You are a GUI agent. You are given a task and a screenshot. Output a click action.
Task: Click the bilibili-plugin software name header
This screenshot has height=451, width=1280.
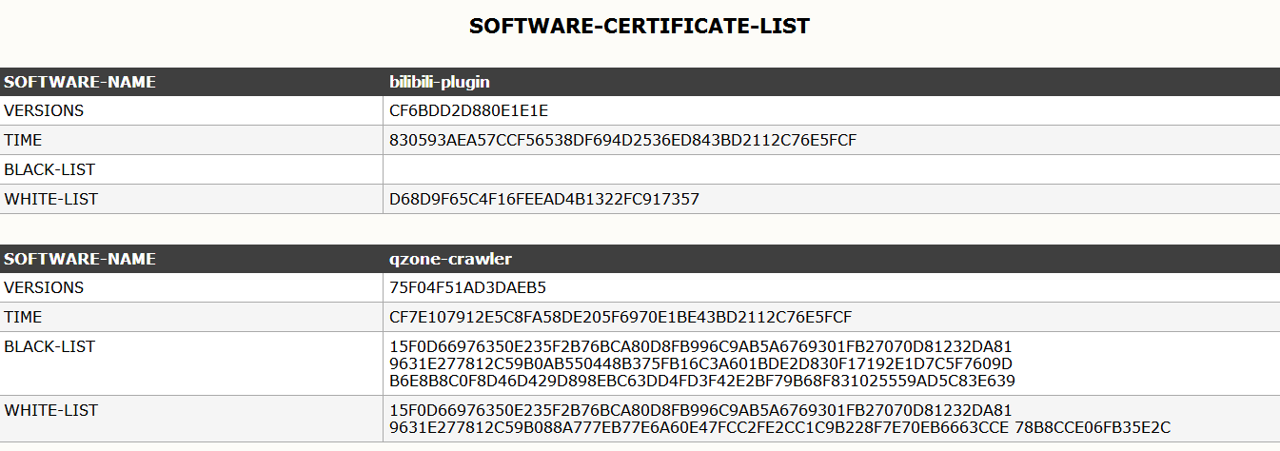[440, 82]
